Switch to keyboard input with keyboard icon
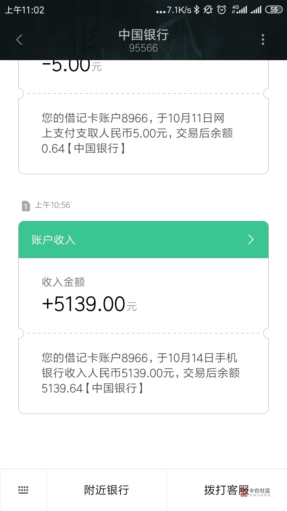287x511 pixels. pos(23,490)
